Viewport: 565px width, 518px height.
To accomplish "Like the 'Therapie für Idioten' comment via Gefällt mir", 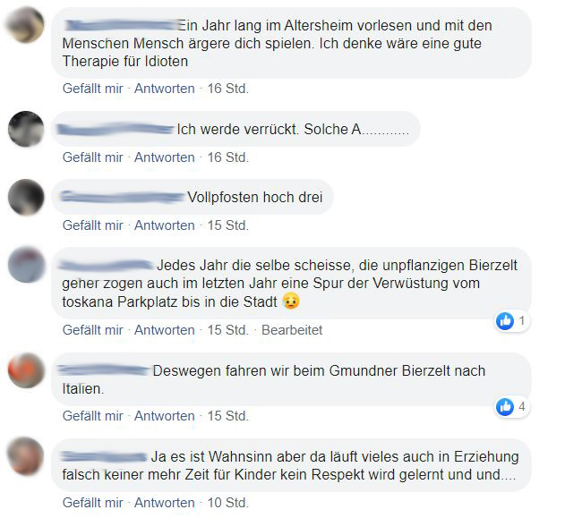I will coord(92,89).
